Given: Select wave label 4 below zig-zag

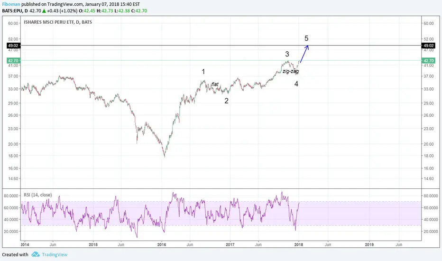Looking at the screenshot, I should coord(296,84).
